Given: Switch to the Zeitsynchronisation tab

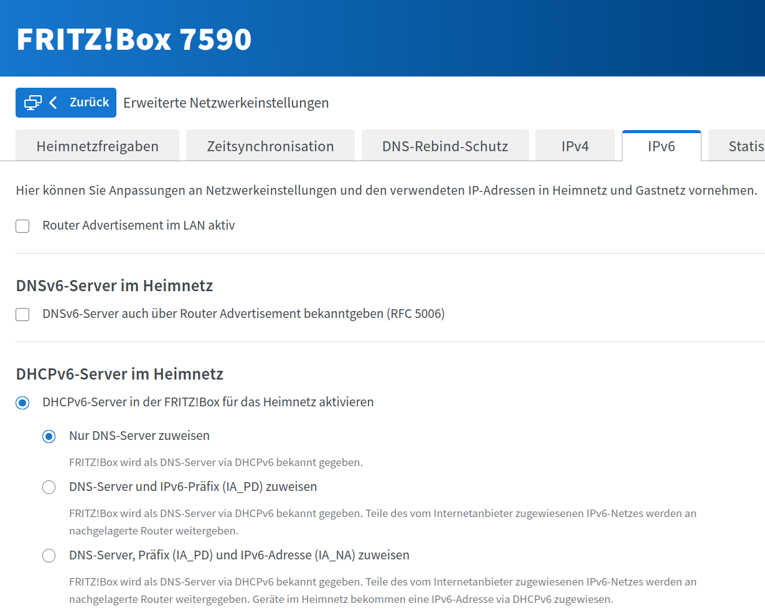Looking at the screenshot, I should pyautogui.click(x=270, y=146).
